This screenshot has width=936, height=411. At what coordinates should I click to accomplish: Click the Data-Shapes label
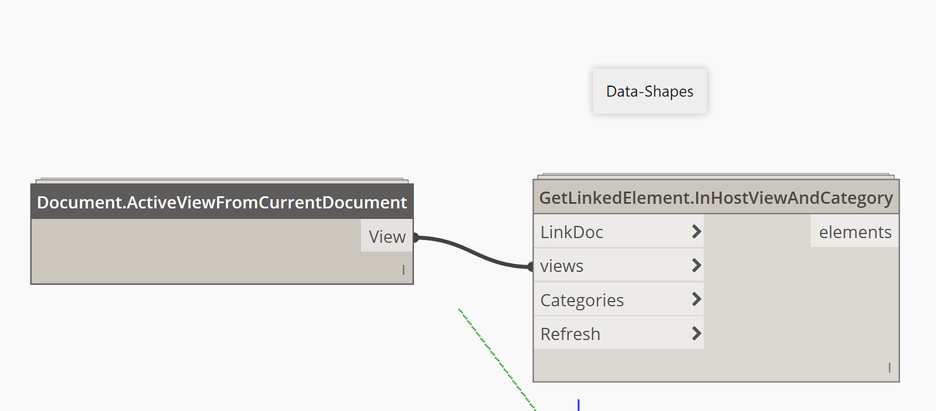[x=649, y=91]
